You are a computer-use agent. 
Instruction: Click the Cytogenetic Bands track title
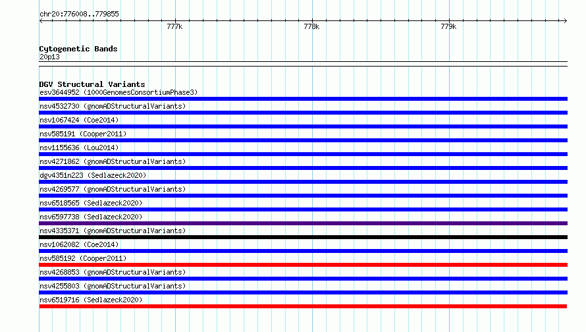(78, 49)
